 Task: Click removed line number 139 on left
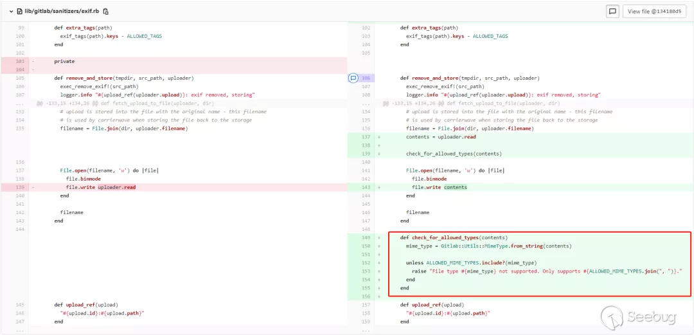[x=21, y=187]
